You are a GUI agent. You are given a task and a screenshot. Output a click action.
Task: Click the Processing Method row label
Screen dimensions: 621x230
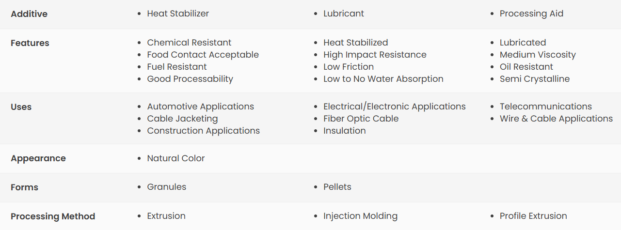tap(53, 216)
